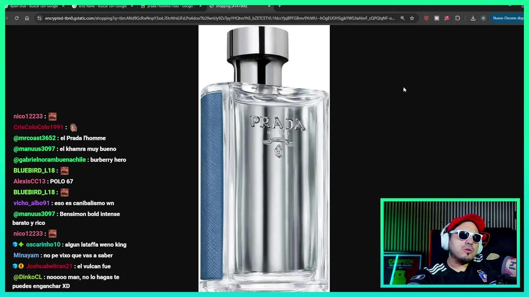Click chat username CrisColoColo1991
This screenshot has width=529, height=297.
38,127
